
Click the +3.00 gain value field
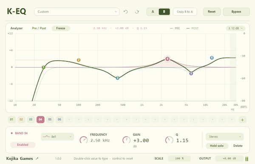pos(141,141)
